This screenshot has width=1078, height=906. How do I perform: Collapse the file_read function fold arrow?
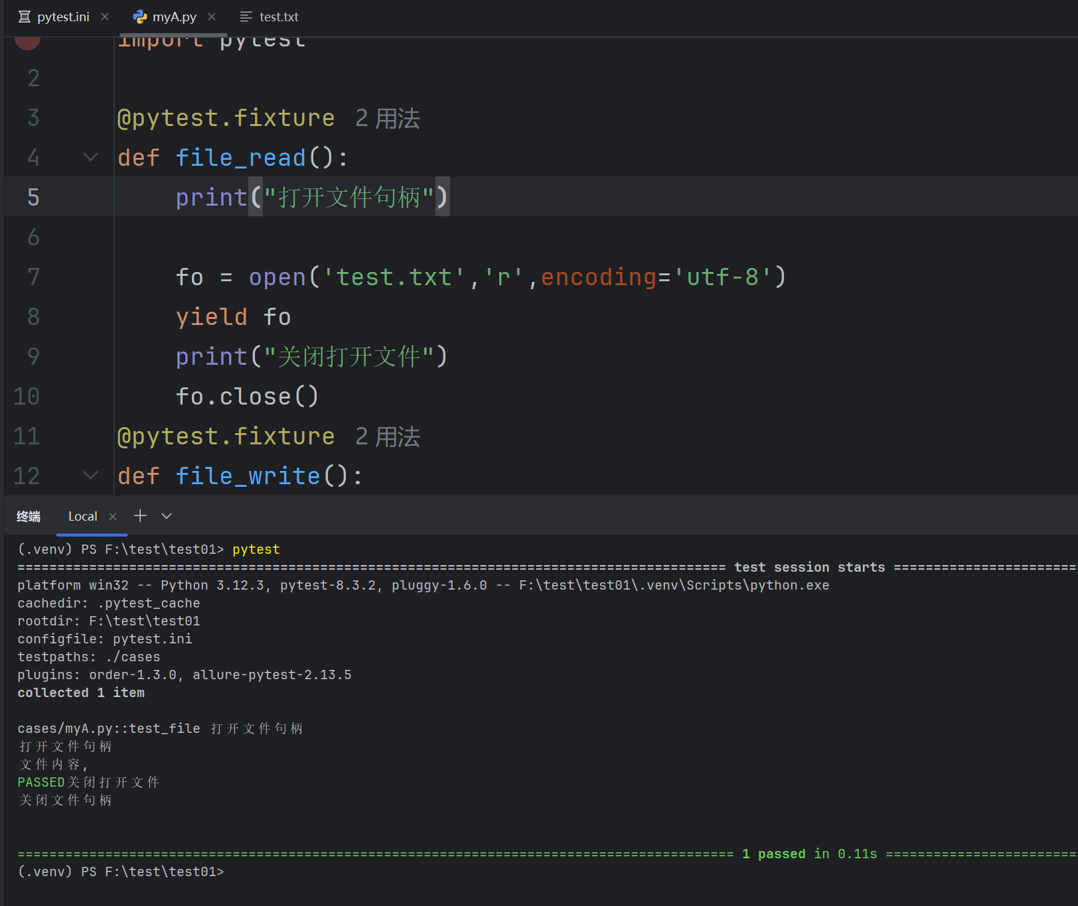click(x=91, y=157)
